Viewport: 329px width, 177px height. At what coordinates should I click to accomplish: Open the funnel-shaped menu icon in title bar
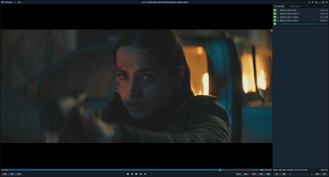[x=313, y=2]
